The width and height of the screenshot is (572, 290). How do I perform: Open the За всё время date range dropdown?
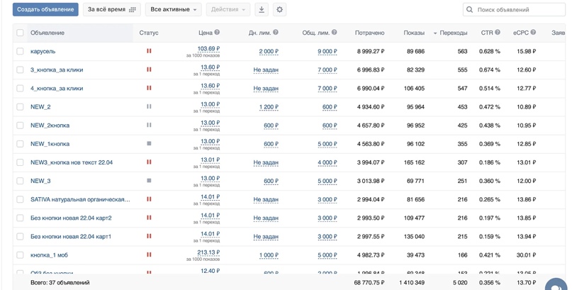(x=111, y=10)
